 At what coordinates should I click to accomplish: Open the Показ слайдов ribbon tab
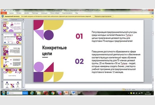(55, 13)
